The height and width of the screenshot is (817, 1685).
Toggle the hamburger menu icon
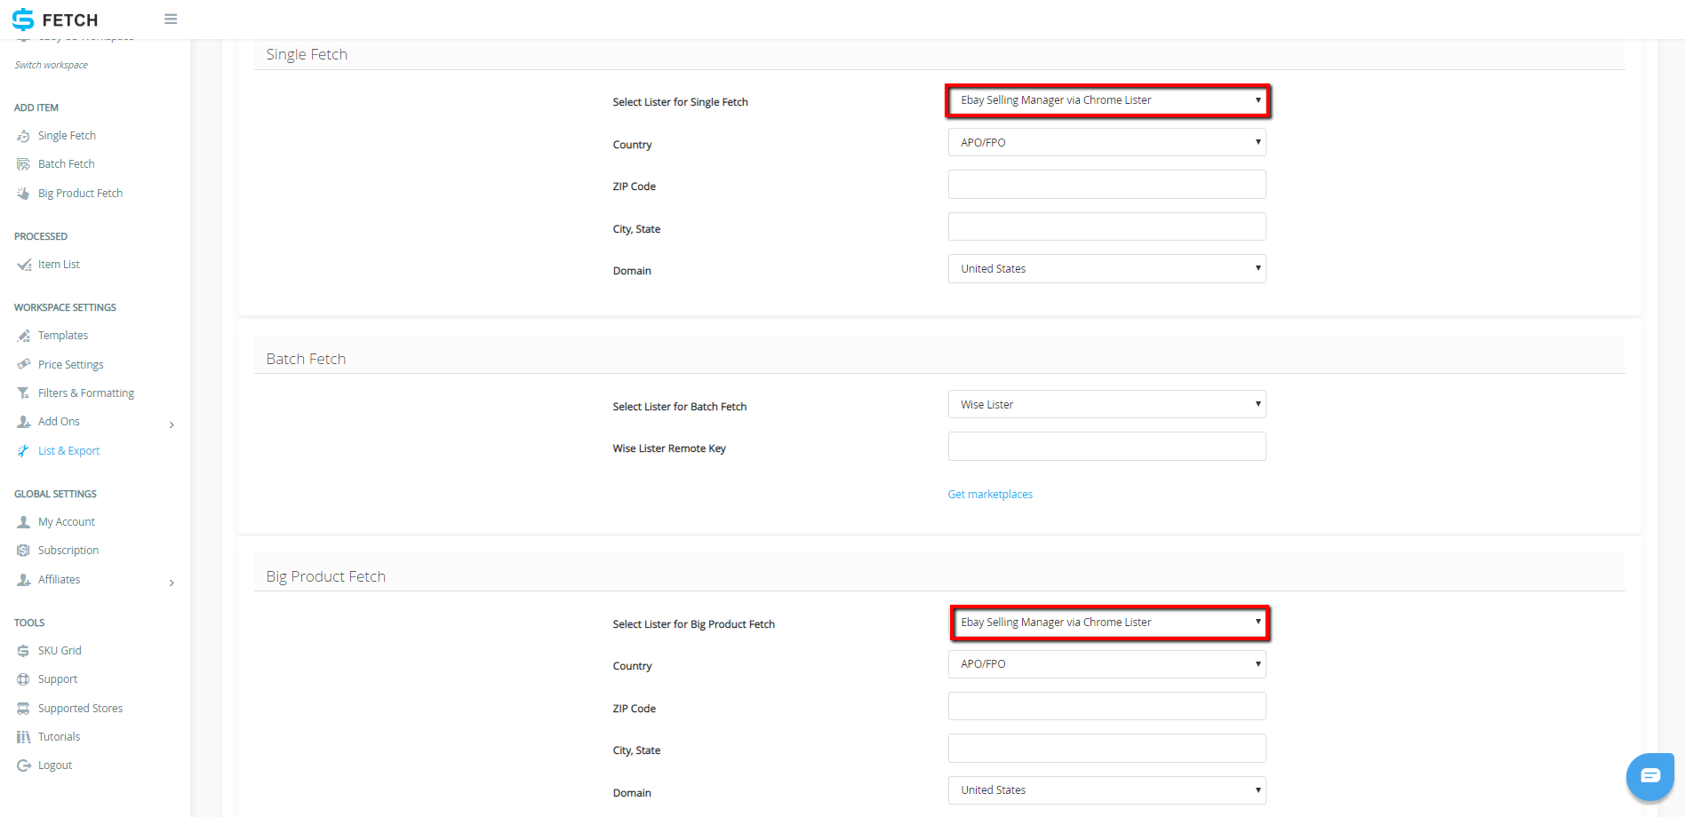(171, 20)
